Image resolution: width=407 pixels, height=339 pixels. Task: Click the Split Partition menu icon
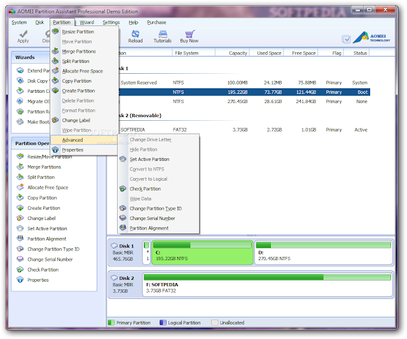tap(55, 61)
